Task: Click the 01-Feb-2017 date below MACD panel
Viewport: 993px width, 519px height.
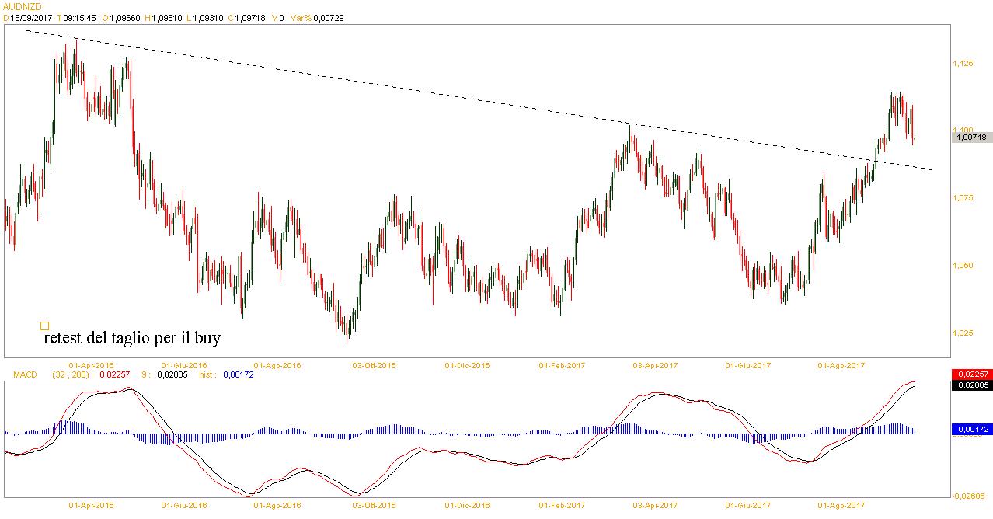Action: coord(563,505)
